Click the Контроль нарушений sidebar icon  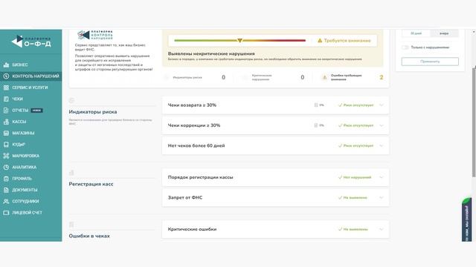click(6, 76)
